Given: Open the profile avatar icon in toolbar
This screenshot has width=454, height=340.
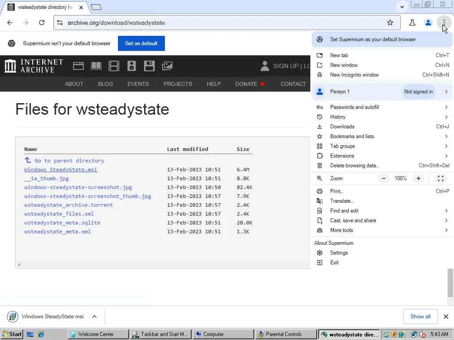Looking at the screenshot, I should (428, 23).
